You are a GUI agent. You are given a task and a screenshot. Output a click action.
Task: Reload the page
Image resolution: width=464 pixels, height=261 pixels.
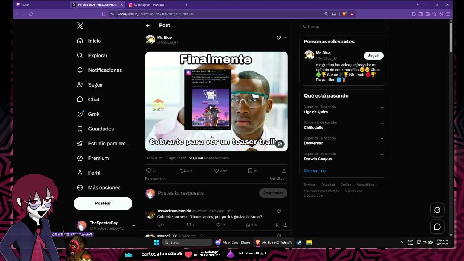pos(31,14)
